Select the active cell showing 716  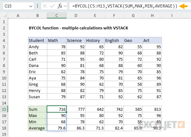pyautogui.click(x=57, y=109)
